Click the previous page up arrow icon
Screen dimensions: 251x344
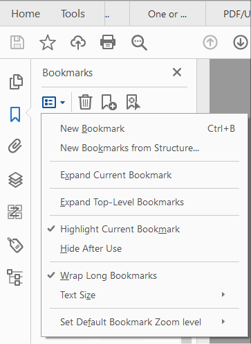[210, 42]
